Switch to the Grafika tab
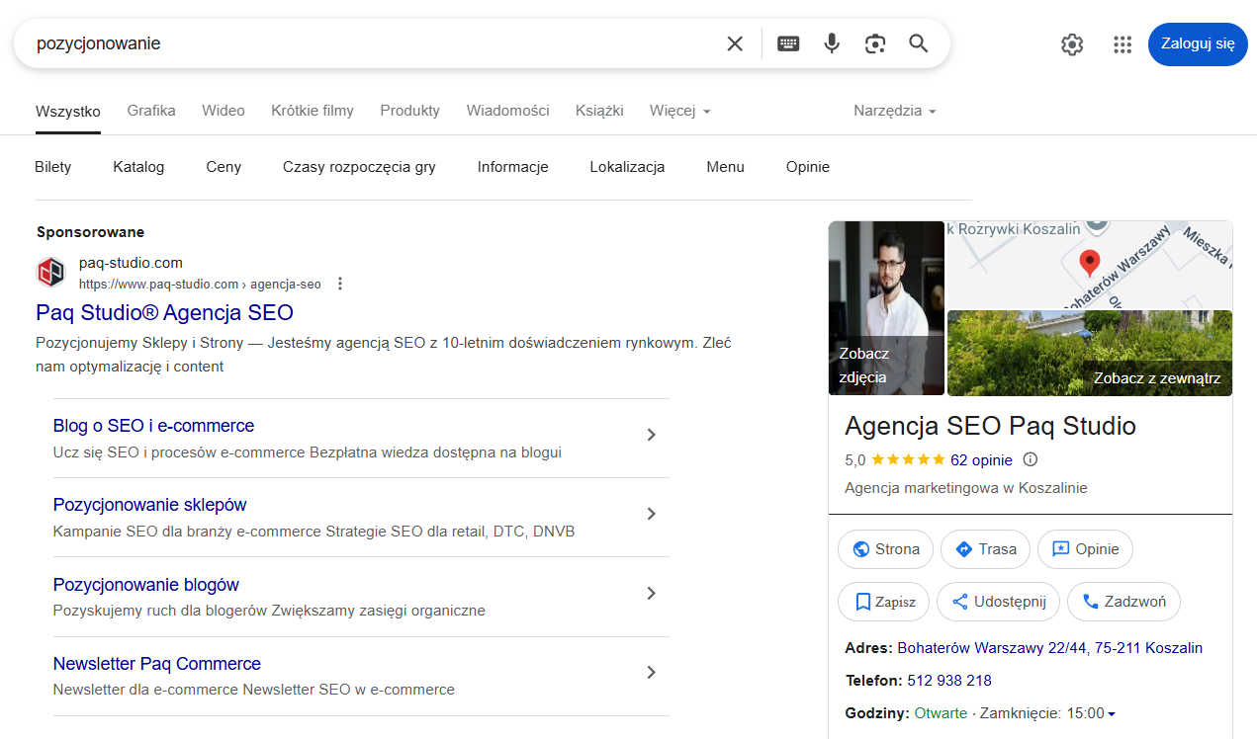The width and height of the screenshot is (1257, 739). click(151, 111)
